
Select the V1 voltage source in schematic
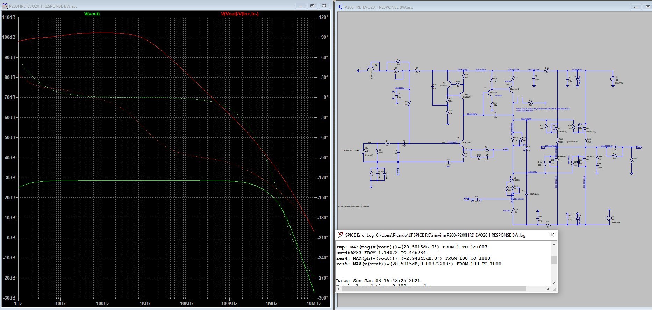pos(612,79)
